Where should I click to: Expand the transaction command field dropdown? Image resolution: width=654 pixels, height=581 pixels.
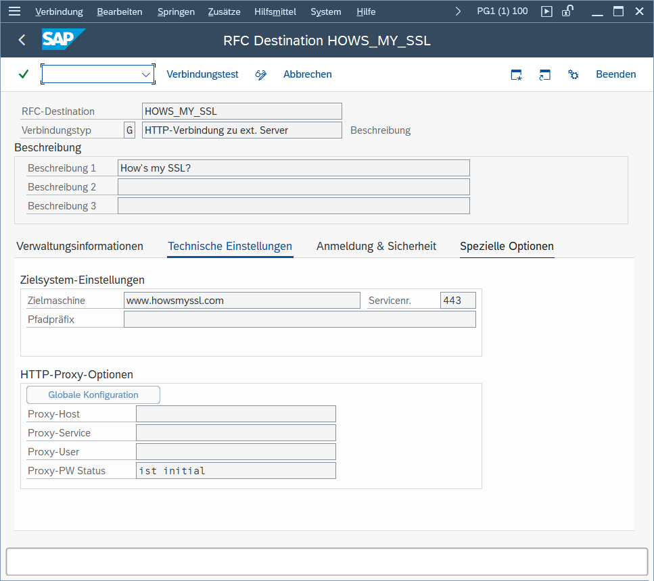point(146,74)
